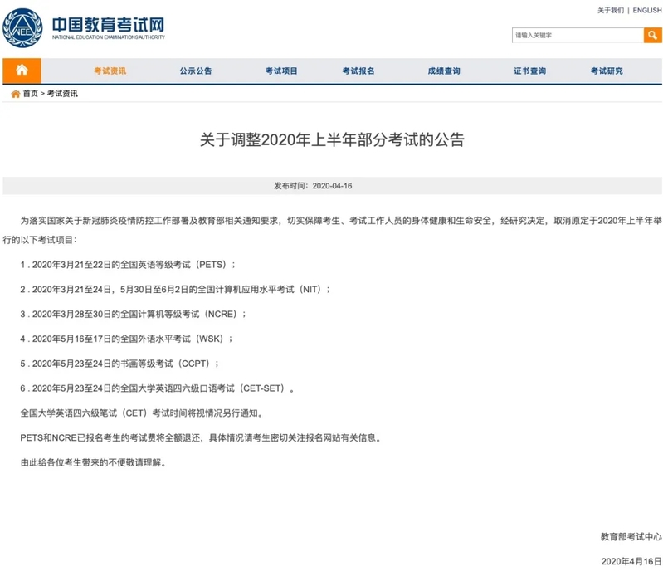Open the 考试资讯 navigation tab
The height and width of the screenshot is (586, 663).
click(110, 71)
